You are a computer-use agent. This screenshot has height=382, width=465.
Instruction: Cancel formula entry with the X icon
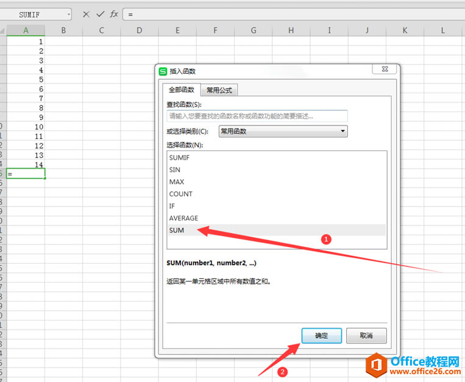click(x=87, y=14)
